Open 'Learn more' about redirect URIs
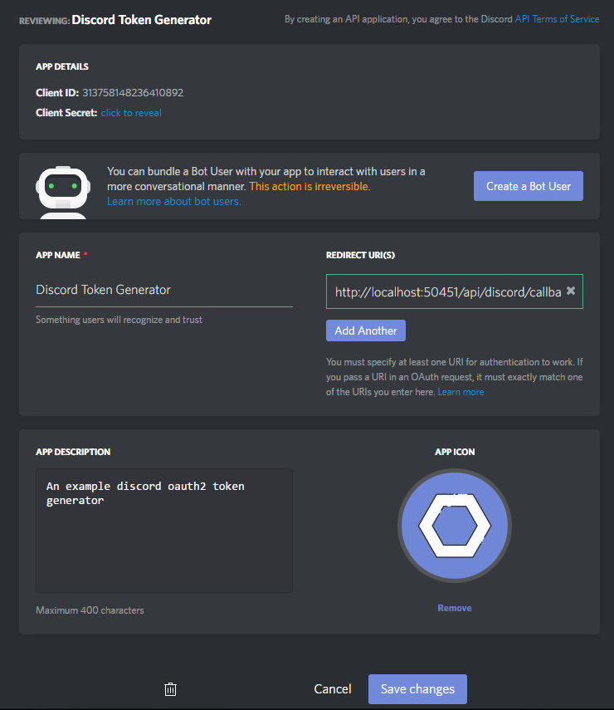Viewport: 614px width, 710px height. click(x=460, y=391)
